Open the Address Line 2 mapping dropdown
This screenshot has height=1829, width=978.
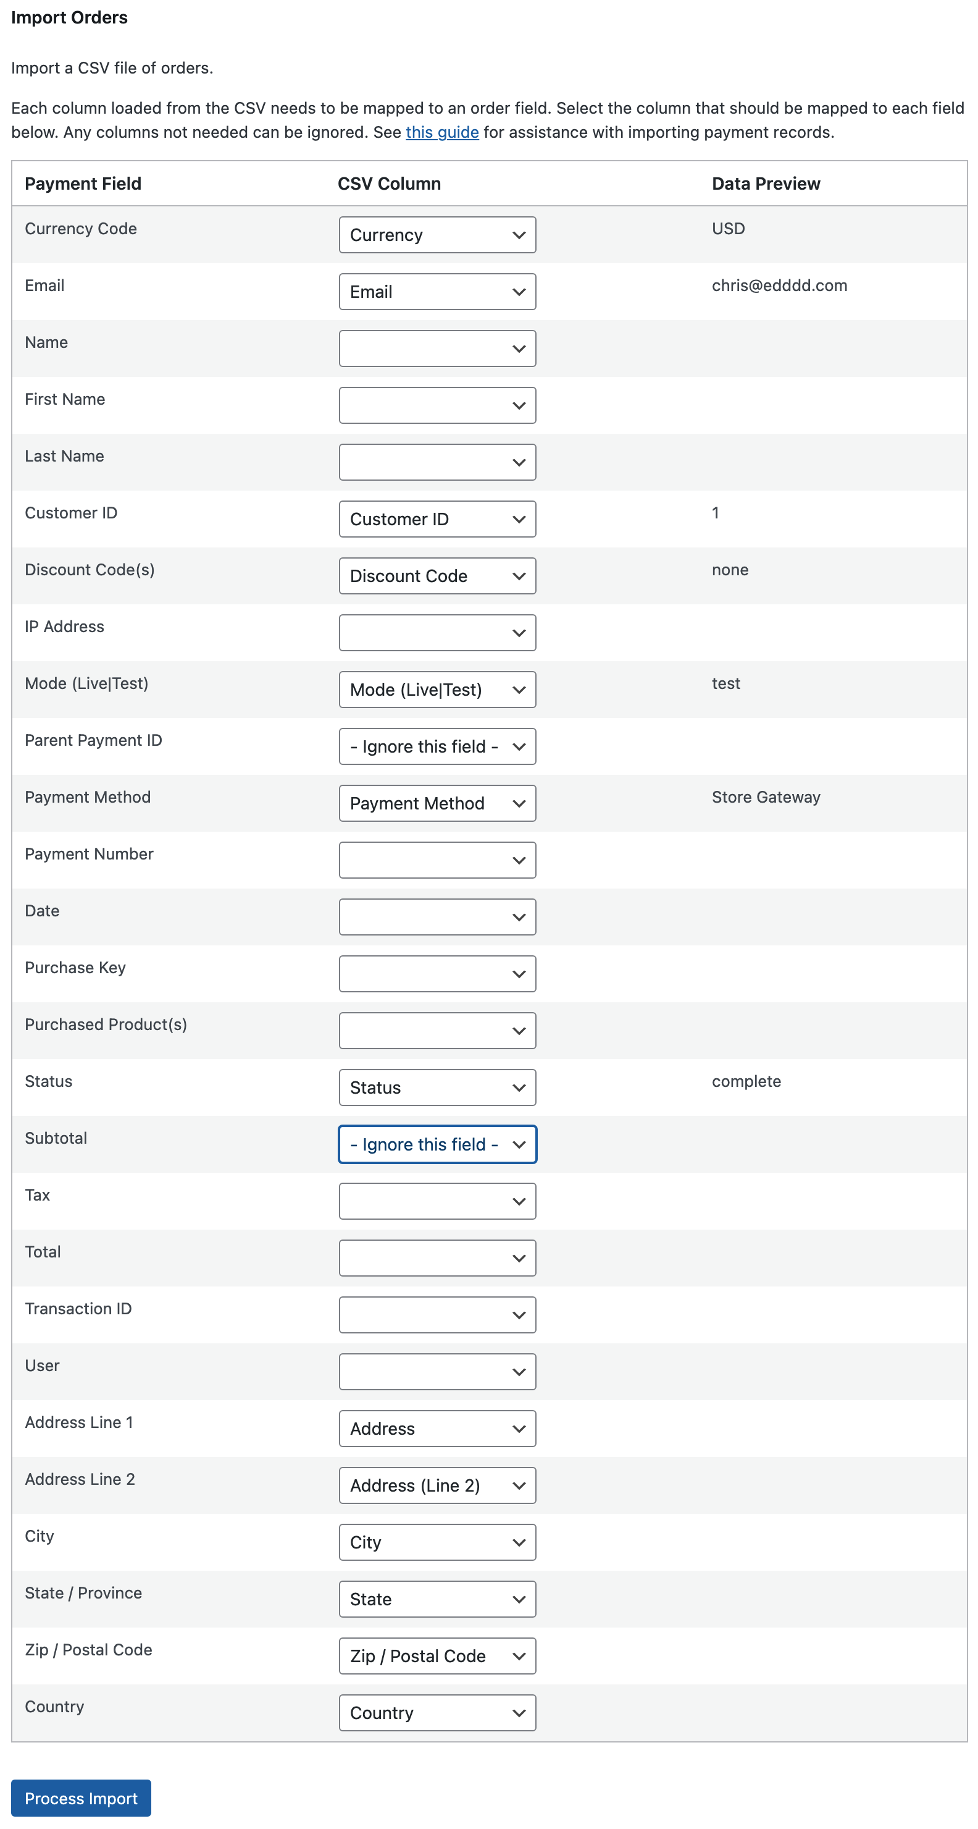click(437, 1485)
